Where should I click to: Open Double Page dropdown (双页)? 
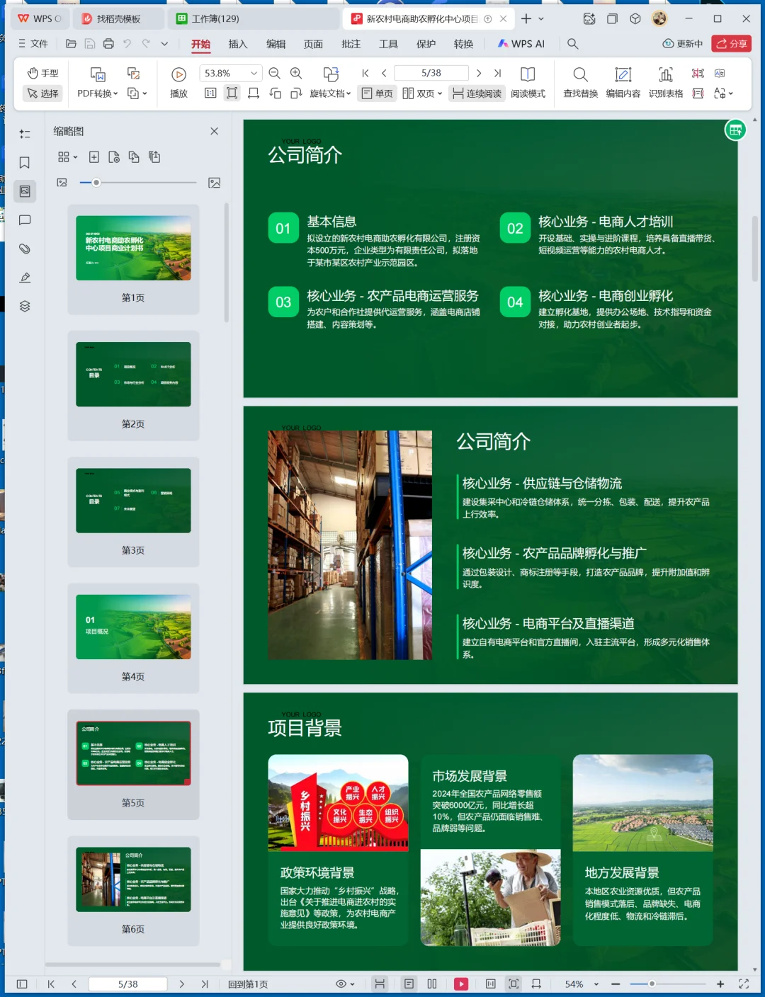tap(422, 93)
